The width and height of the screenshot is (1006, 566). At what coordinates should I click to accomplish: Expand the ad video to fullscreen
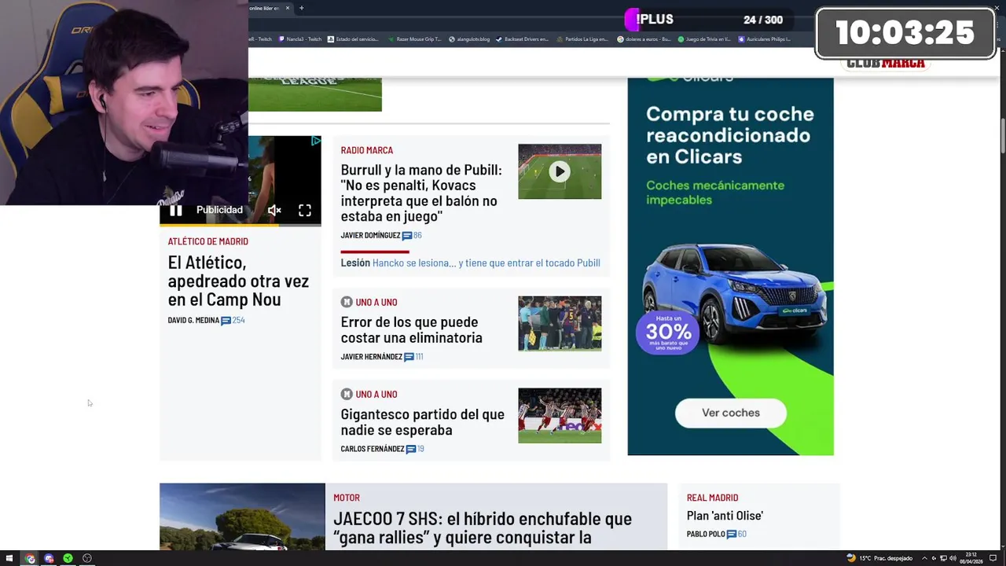[305, 210]
